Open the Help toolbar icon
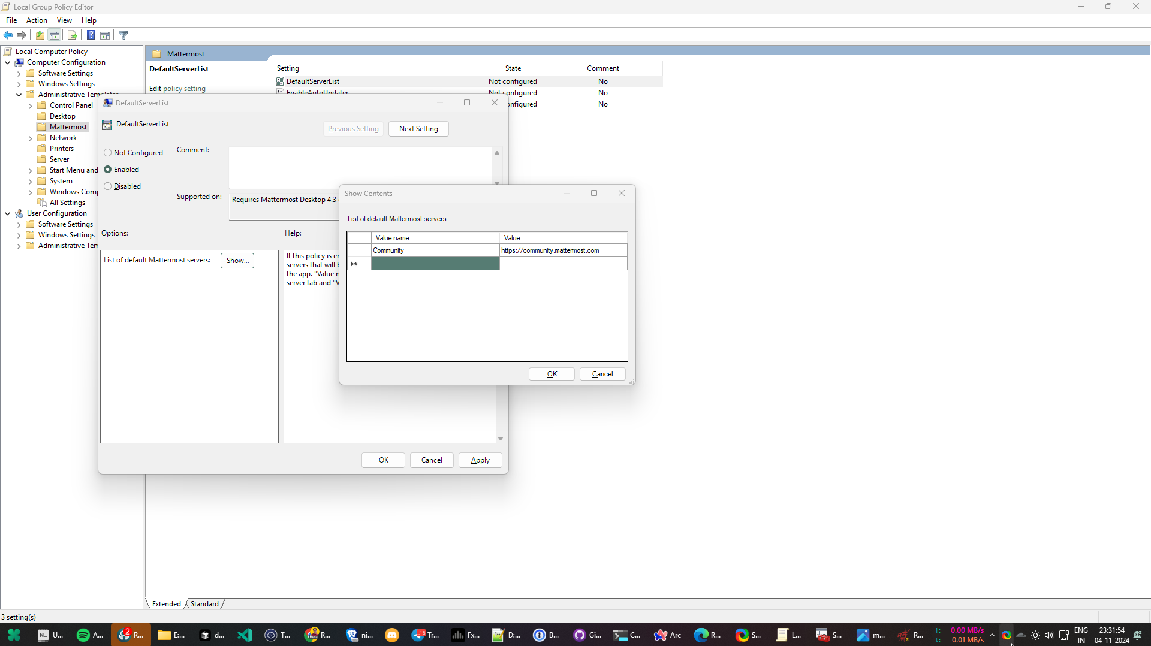Screen dimensions: 1151x646 click(91, 35)
